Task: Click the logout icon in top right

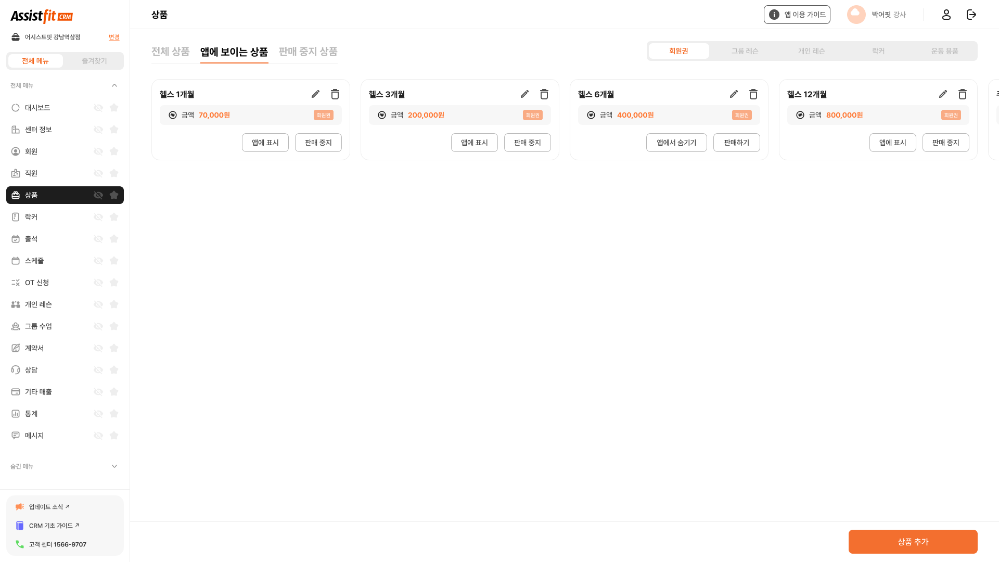Action: [x=971, y=15]
